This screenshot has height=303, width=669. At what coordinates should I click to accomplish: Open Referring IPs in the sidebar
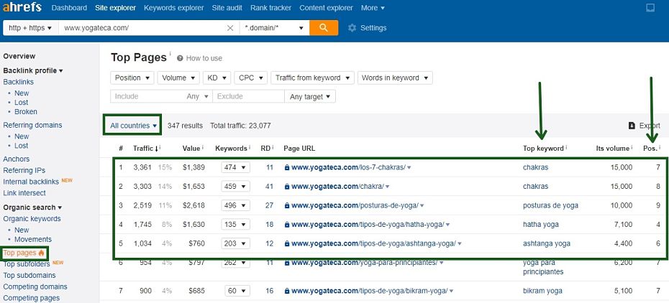[24, 170]
